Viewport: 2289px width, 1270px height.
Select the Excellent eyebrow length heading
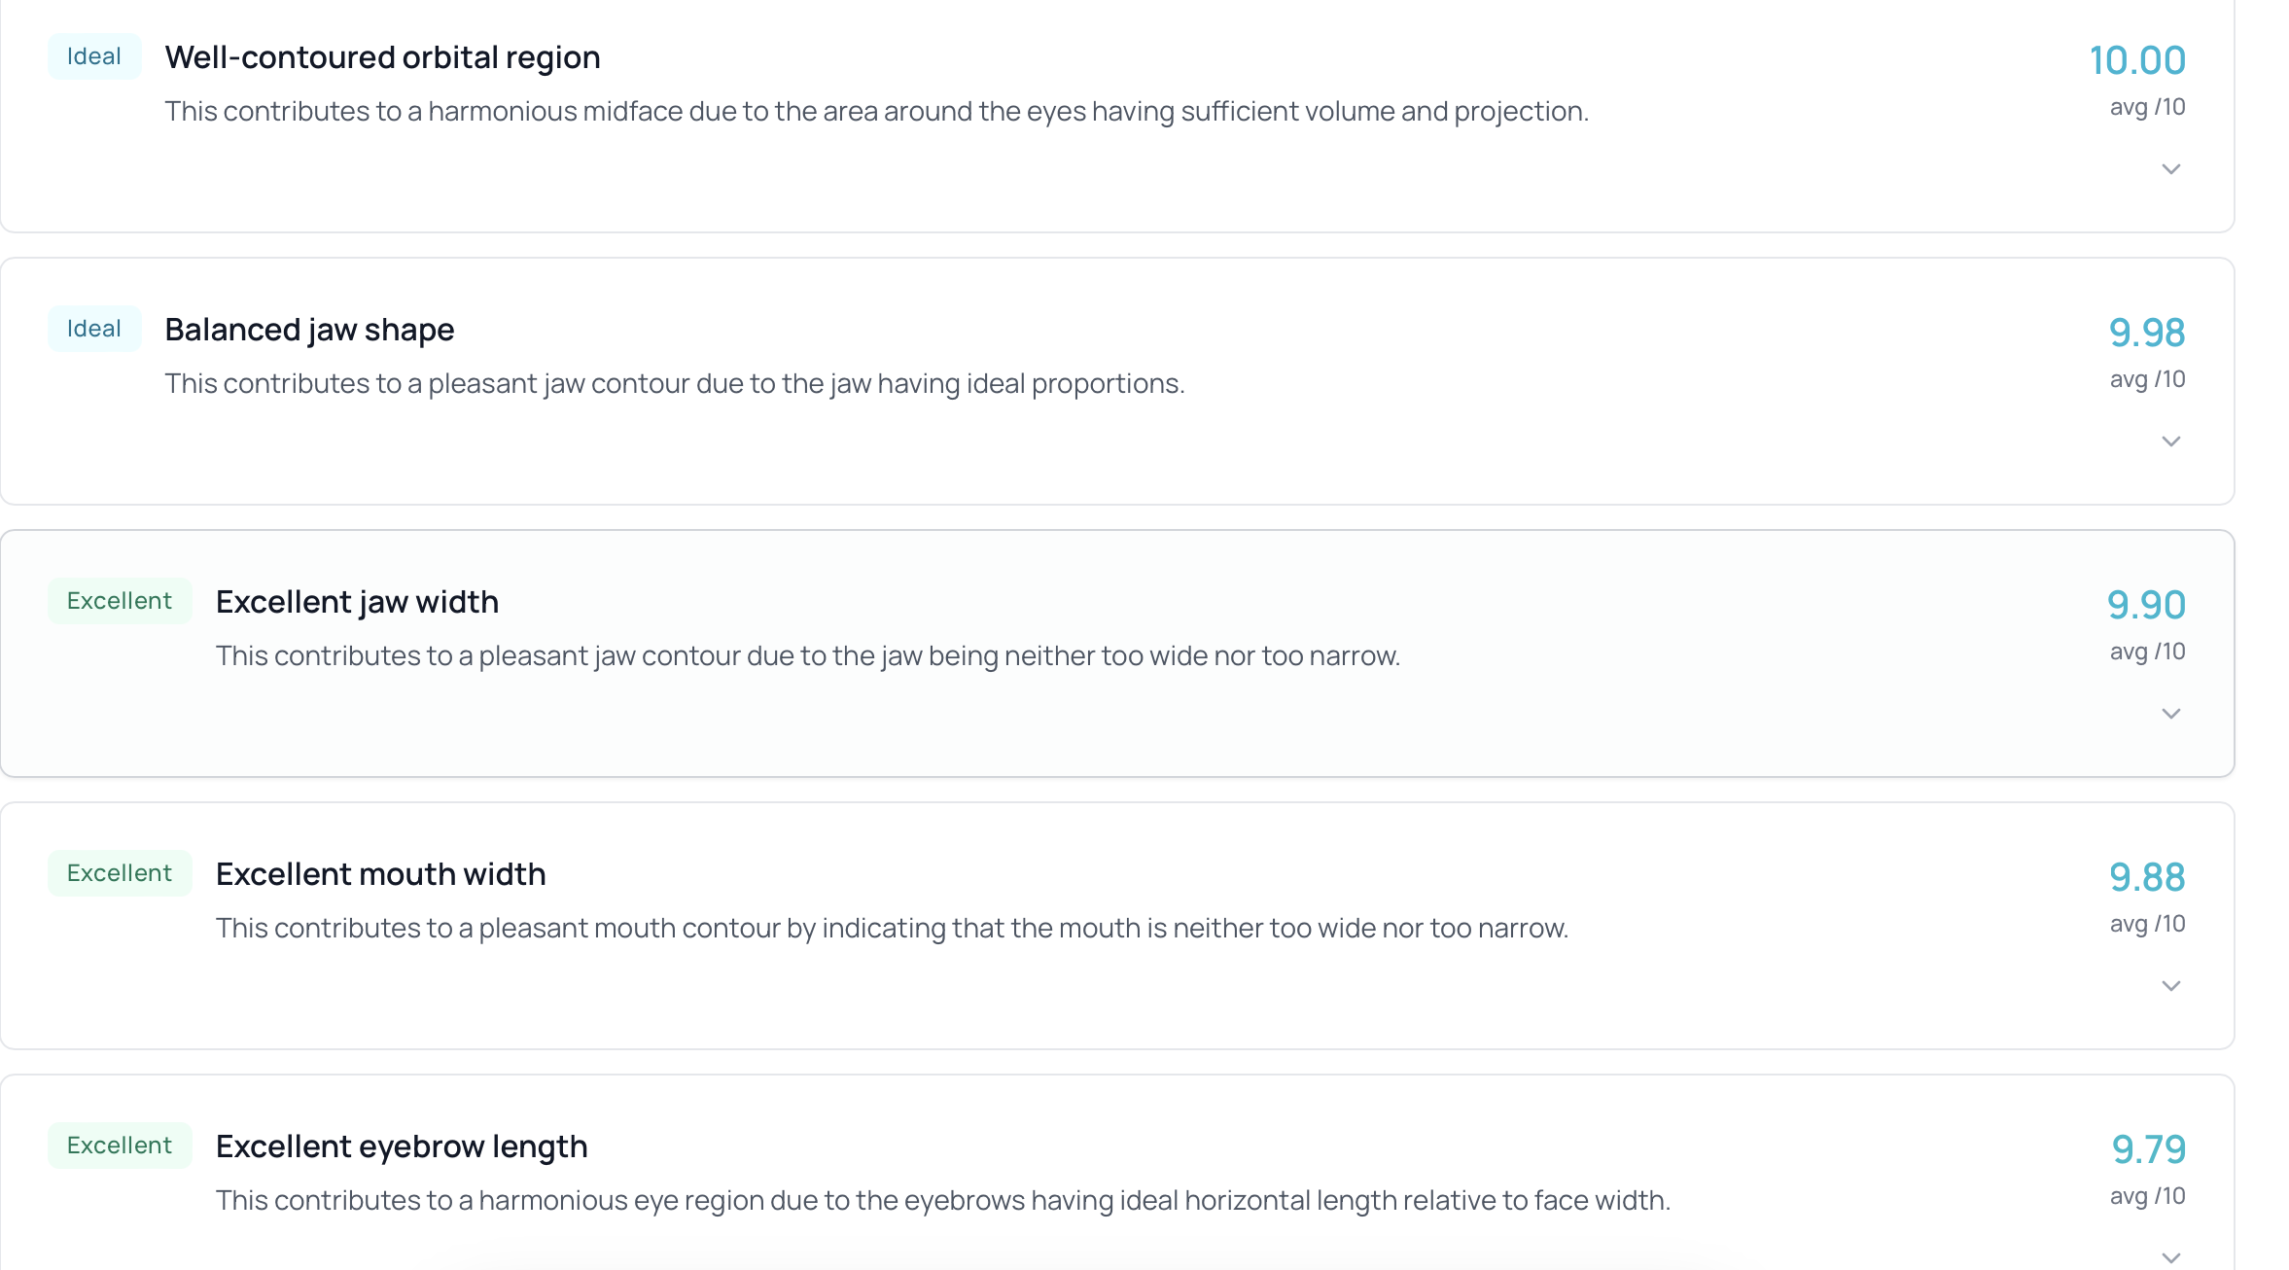click(x=402, y=1147)
